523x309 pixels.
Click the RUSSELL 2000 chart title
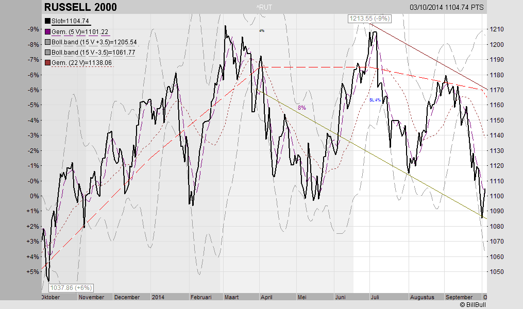(80, 7)
